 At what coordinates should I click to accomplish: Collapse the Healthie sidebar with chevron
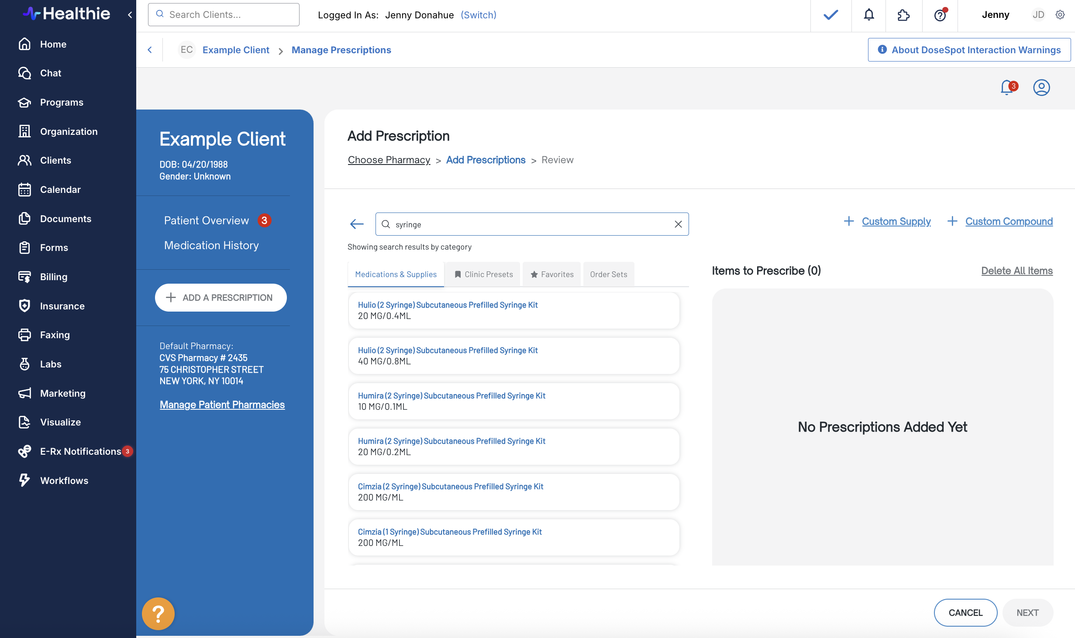[x=130, y=15]
